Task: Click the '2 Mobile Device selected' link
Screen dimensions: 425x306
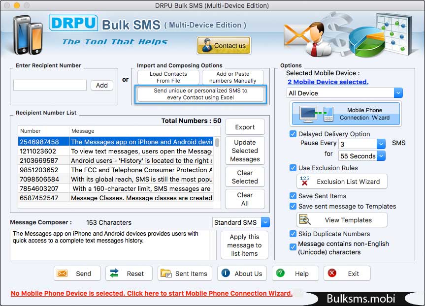Action: [328, 82]
